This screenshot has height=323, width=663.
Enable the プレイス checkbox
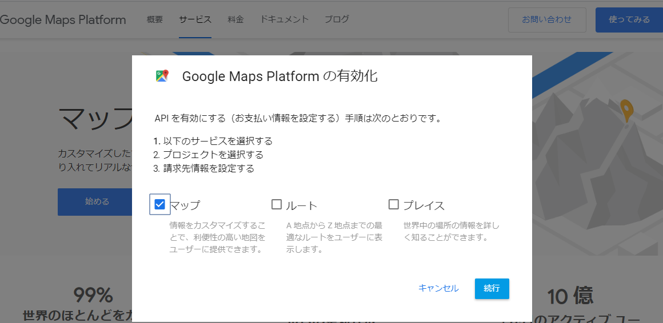[x=394, y=204]
